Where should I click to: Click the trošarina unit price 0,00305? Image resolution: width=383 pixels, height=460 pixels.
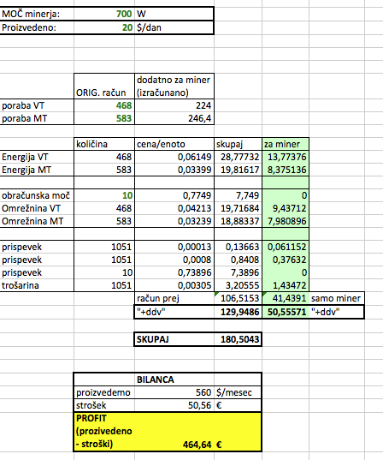pos(174,285)
